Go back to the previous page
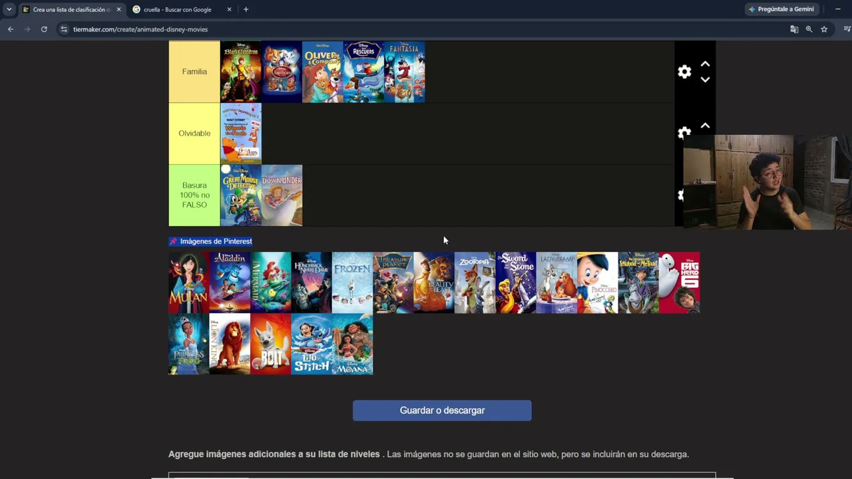Image resolution: width=852 pixels, height=479 pixels. tap(11, 29)
